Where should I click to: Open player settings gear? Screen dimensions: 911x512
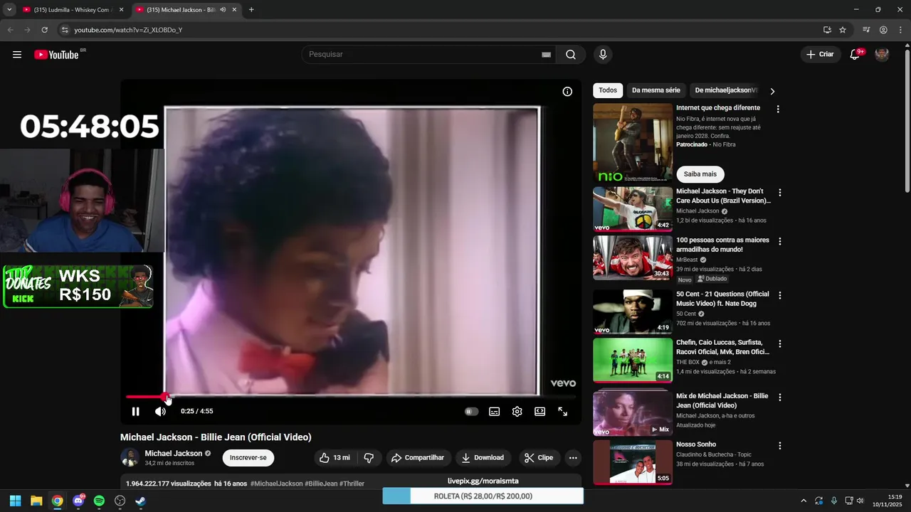pyautogui.click(x=517, y=411)
